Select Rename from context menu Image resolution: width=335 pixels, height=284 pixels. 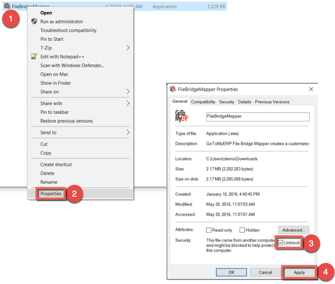pos(49,182)
